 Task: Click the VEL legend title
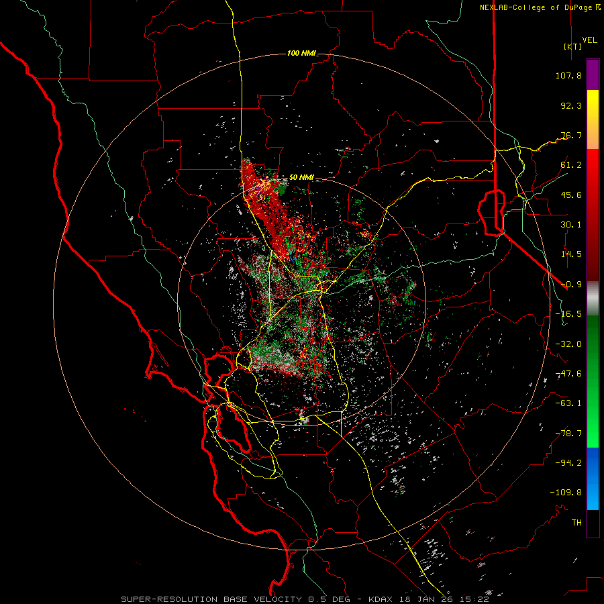tap(590, 40)
